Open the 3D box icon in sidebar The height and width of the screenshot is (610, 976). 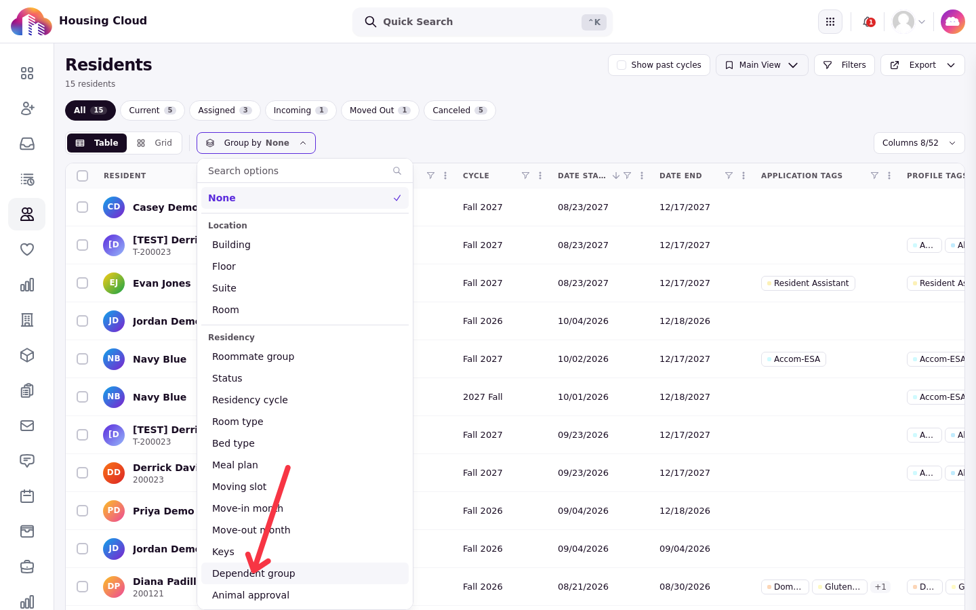27,355
